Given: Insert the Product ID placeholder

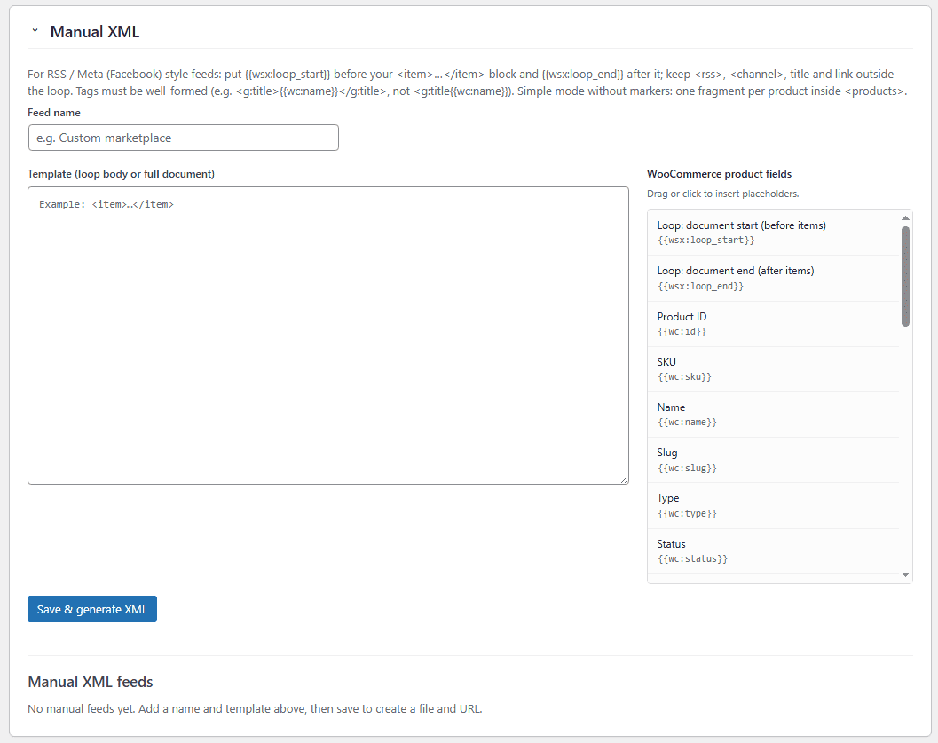Looking at the screenshot, I should point(774,324).
